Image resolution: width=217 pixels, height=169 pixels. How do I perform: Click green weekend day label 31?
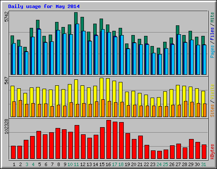tap(203, 164)
